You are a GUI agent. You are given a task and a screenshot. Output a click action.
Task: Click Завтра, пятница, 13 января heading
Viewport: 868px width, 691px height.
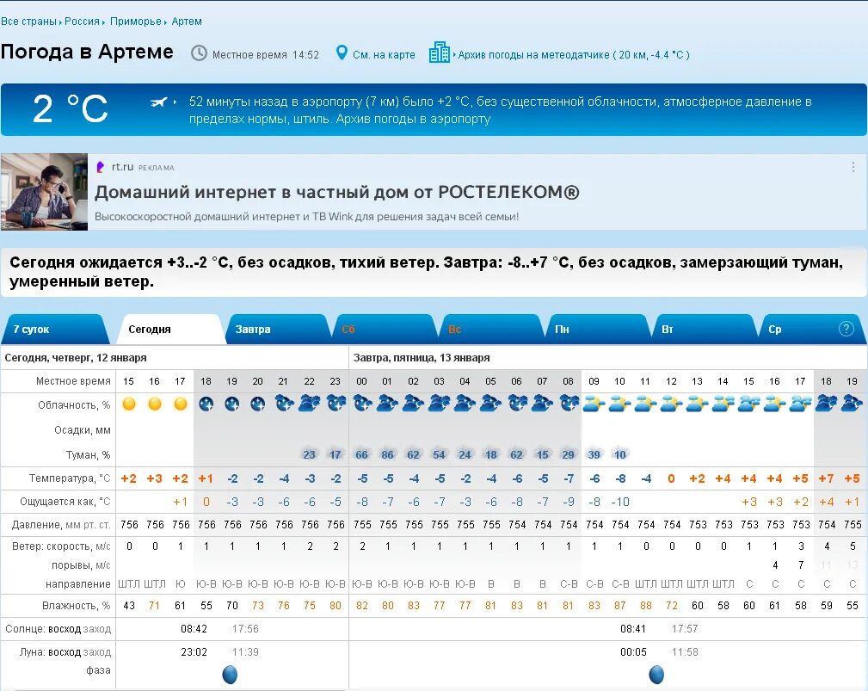(422, 358)
